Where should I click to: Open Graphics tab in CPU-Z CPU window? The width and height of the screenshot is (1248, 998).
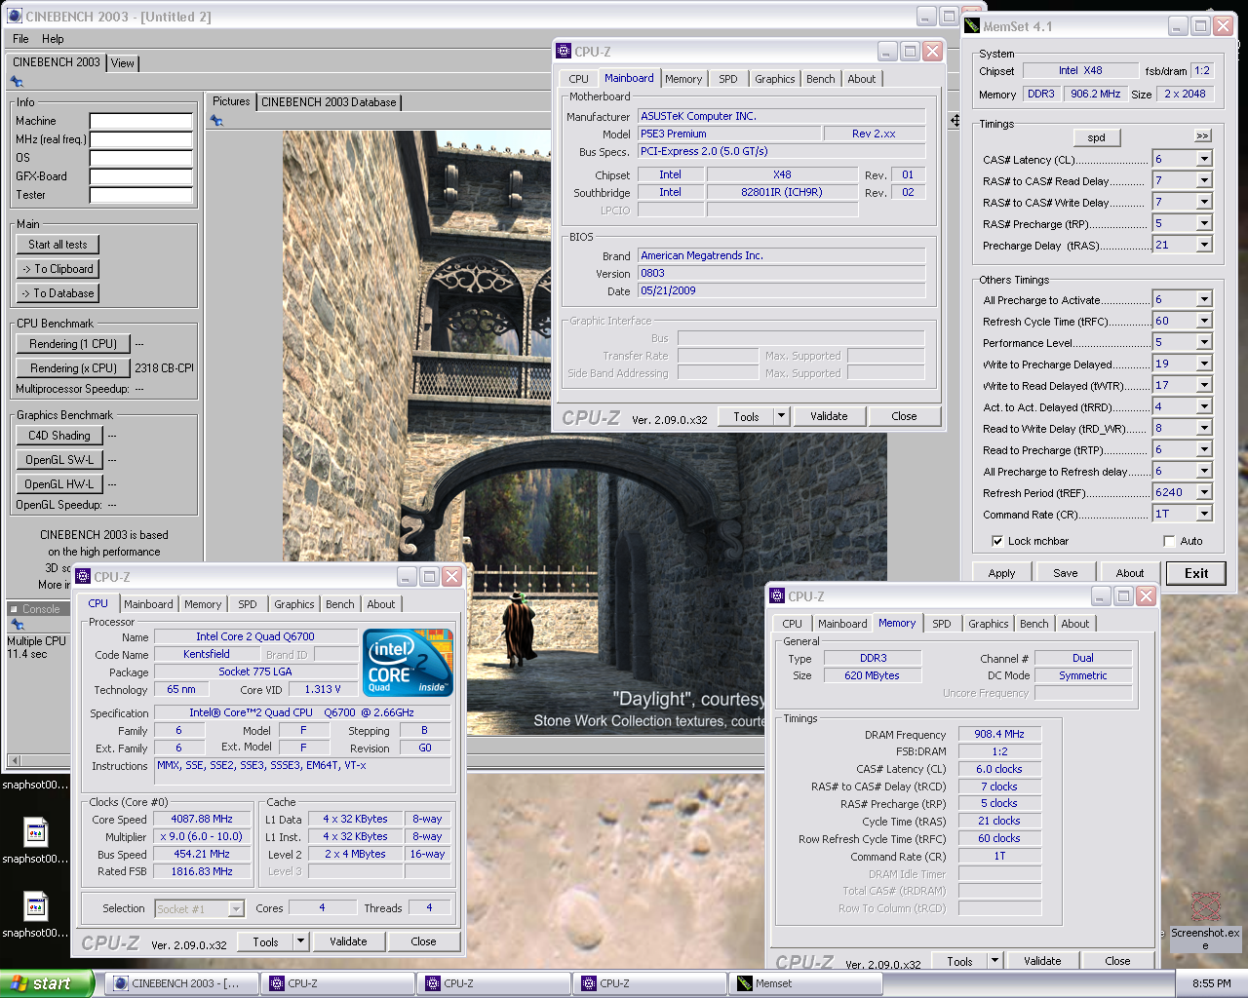[x=293, y=604]
